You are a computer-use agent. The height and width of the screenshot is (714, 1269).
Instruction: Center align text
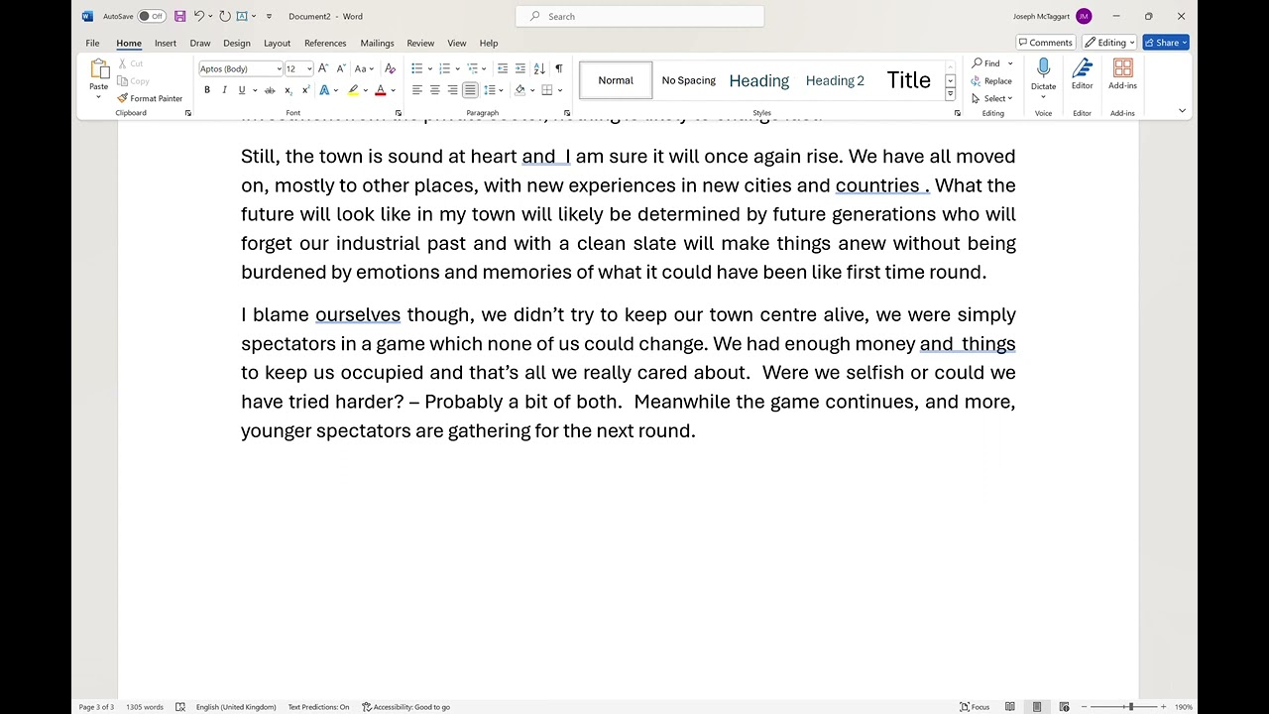tap(435, 90)
